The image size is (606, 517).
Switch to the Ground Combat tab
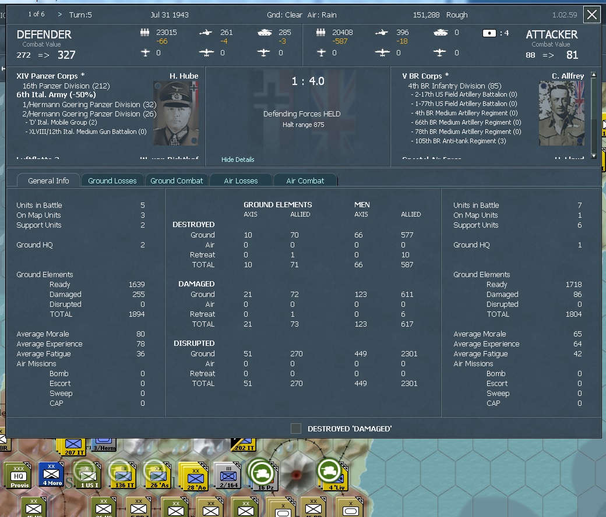177,180
